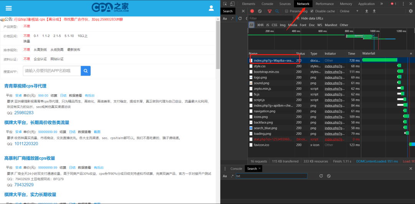Select the zepto.min.js request row
The width and height of the screenshot is (415, 204).
(x=304, y=89)
